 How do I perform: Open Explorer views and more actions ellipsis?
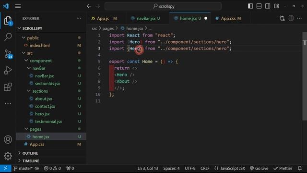point(79,18)
